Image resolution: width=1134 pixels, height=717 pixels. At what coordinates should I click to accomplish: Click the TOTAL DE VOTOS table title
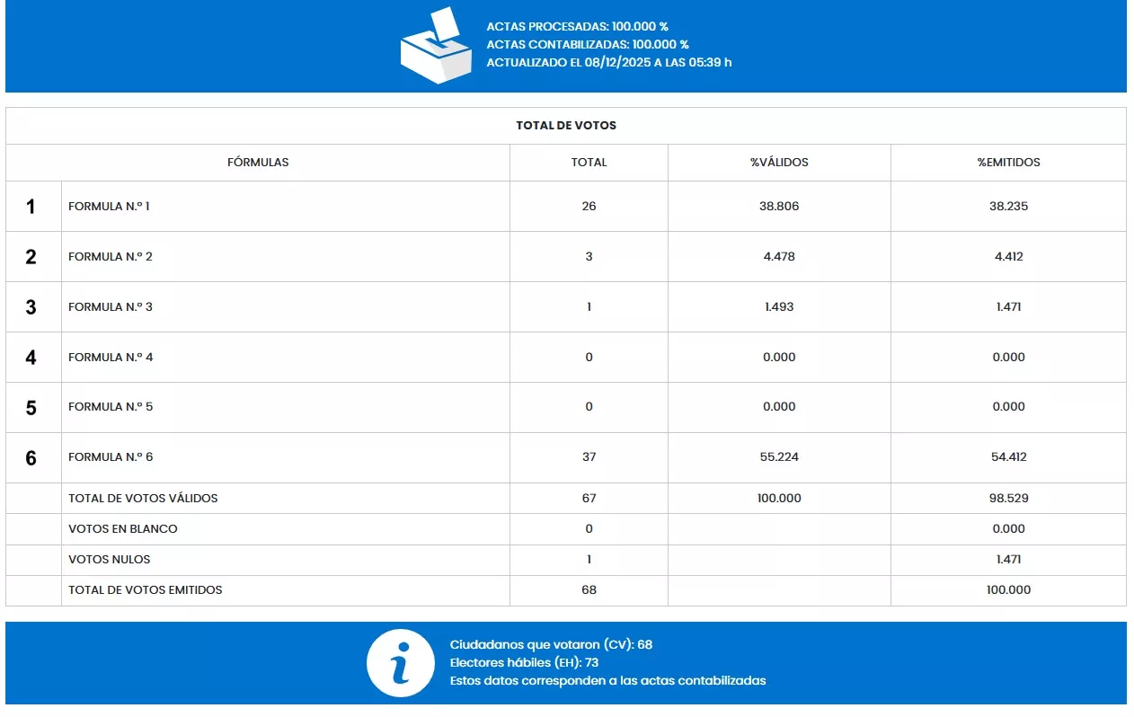pyautogui.click(x=566, y=126)
